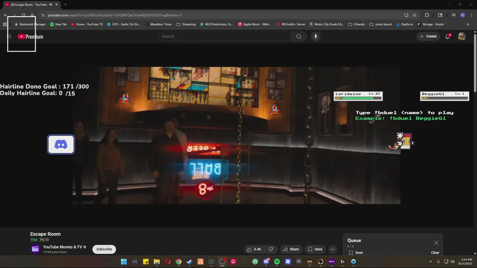
Task: Go to the browser home page
Action: coord(32,15)
